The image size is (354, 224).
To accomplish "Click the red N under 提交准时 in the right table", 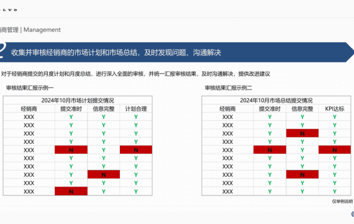I will (x=270, y=150).
